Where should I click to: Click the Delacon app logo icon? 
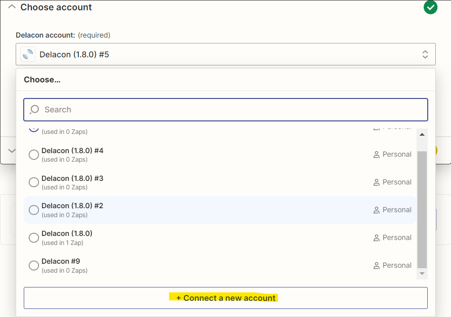click(28, 54)
